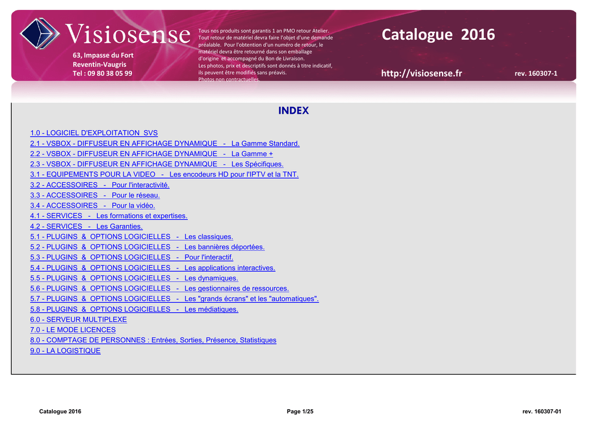
Task: Click the Catalogue 2016 header title
Action: click(438, 35)
